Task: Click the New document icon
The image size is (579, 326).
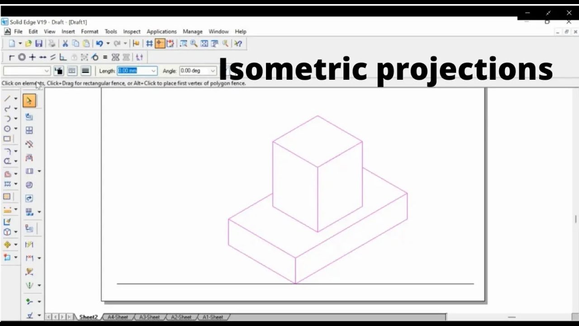Action: click(x=12, y=43)
